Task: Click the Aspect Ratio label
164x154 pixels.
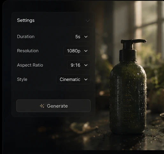Action: [x=30, y=65]
